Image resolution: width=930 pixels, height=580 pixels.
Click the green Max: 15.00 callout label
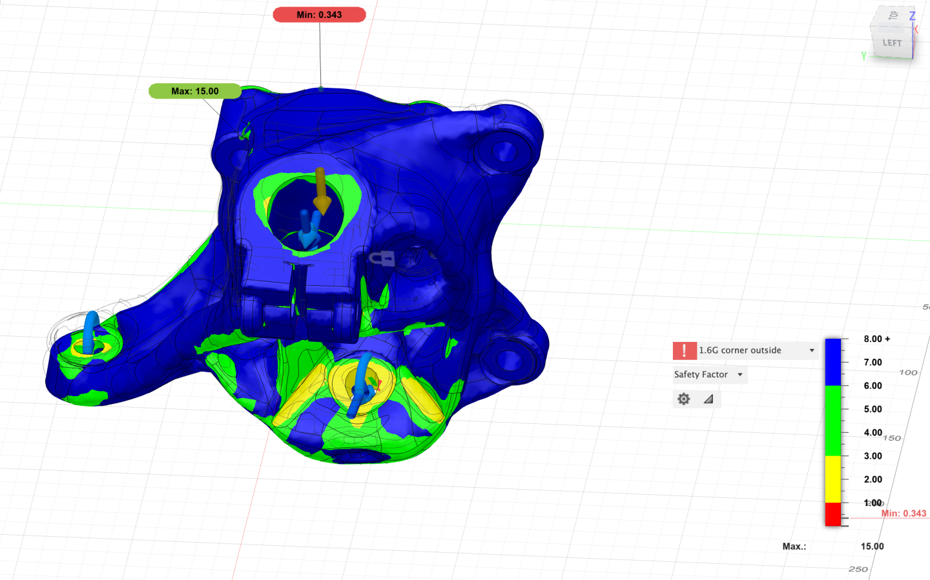coord(195,92)
